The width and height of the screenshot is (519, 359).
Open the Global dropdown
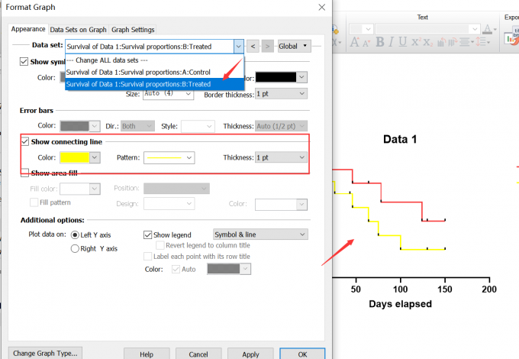coord(295,46)
